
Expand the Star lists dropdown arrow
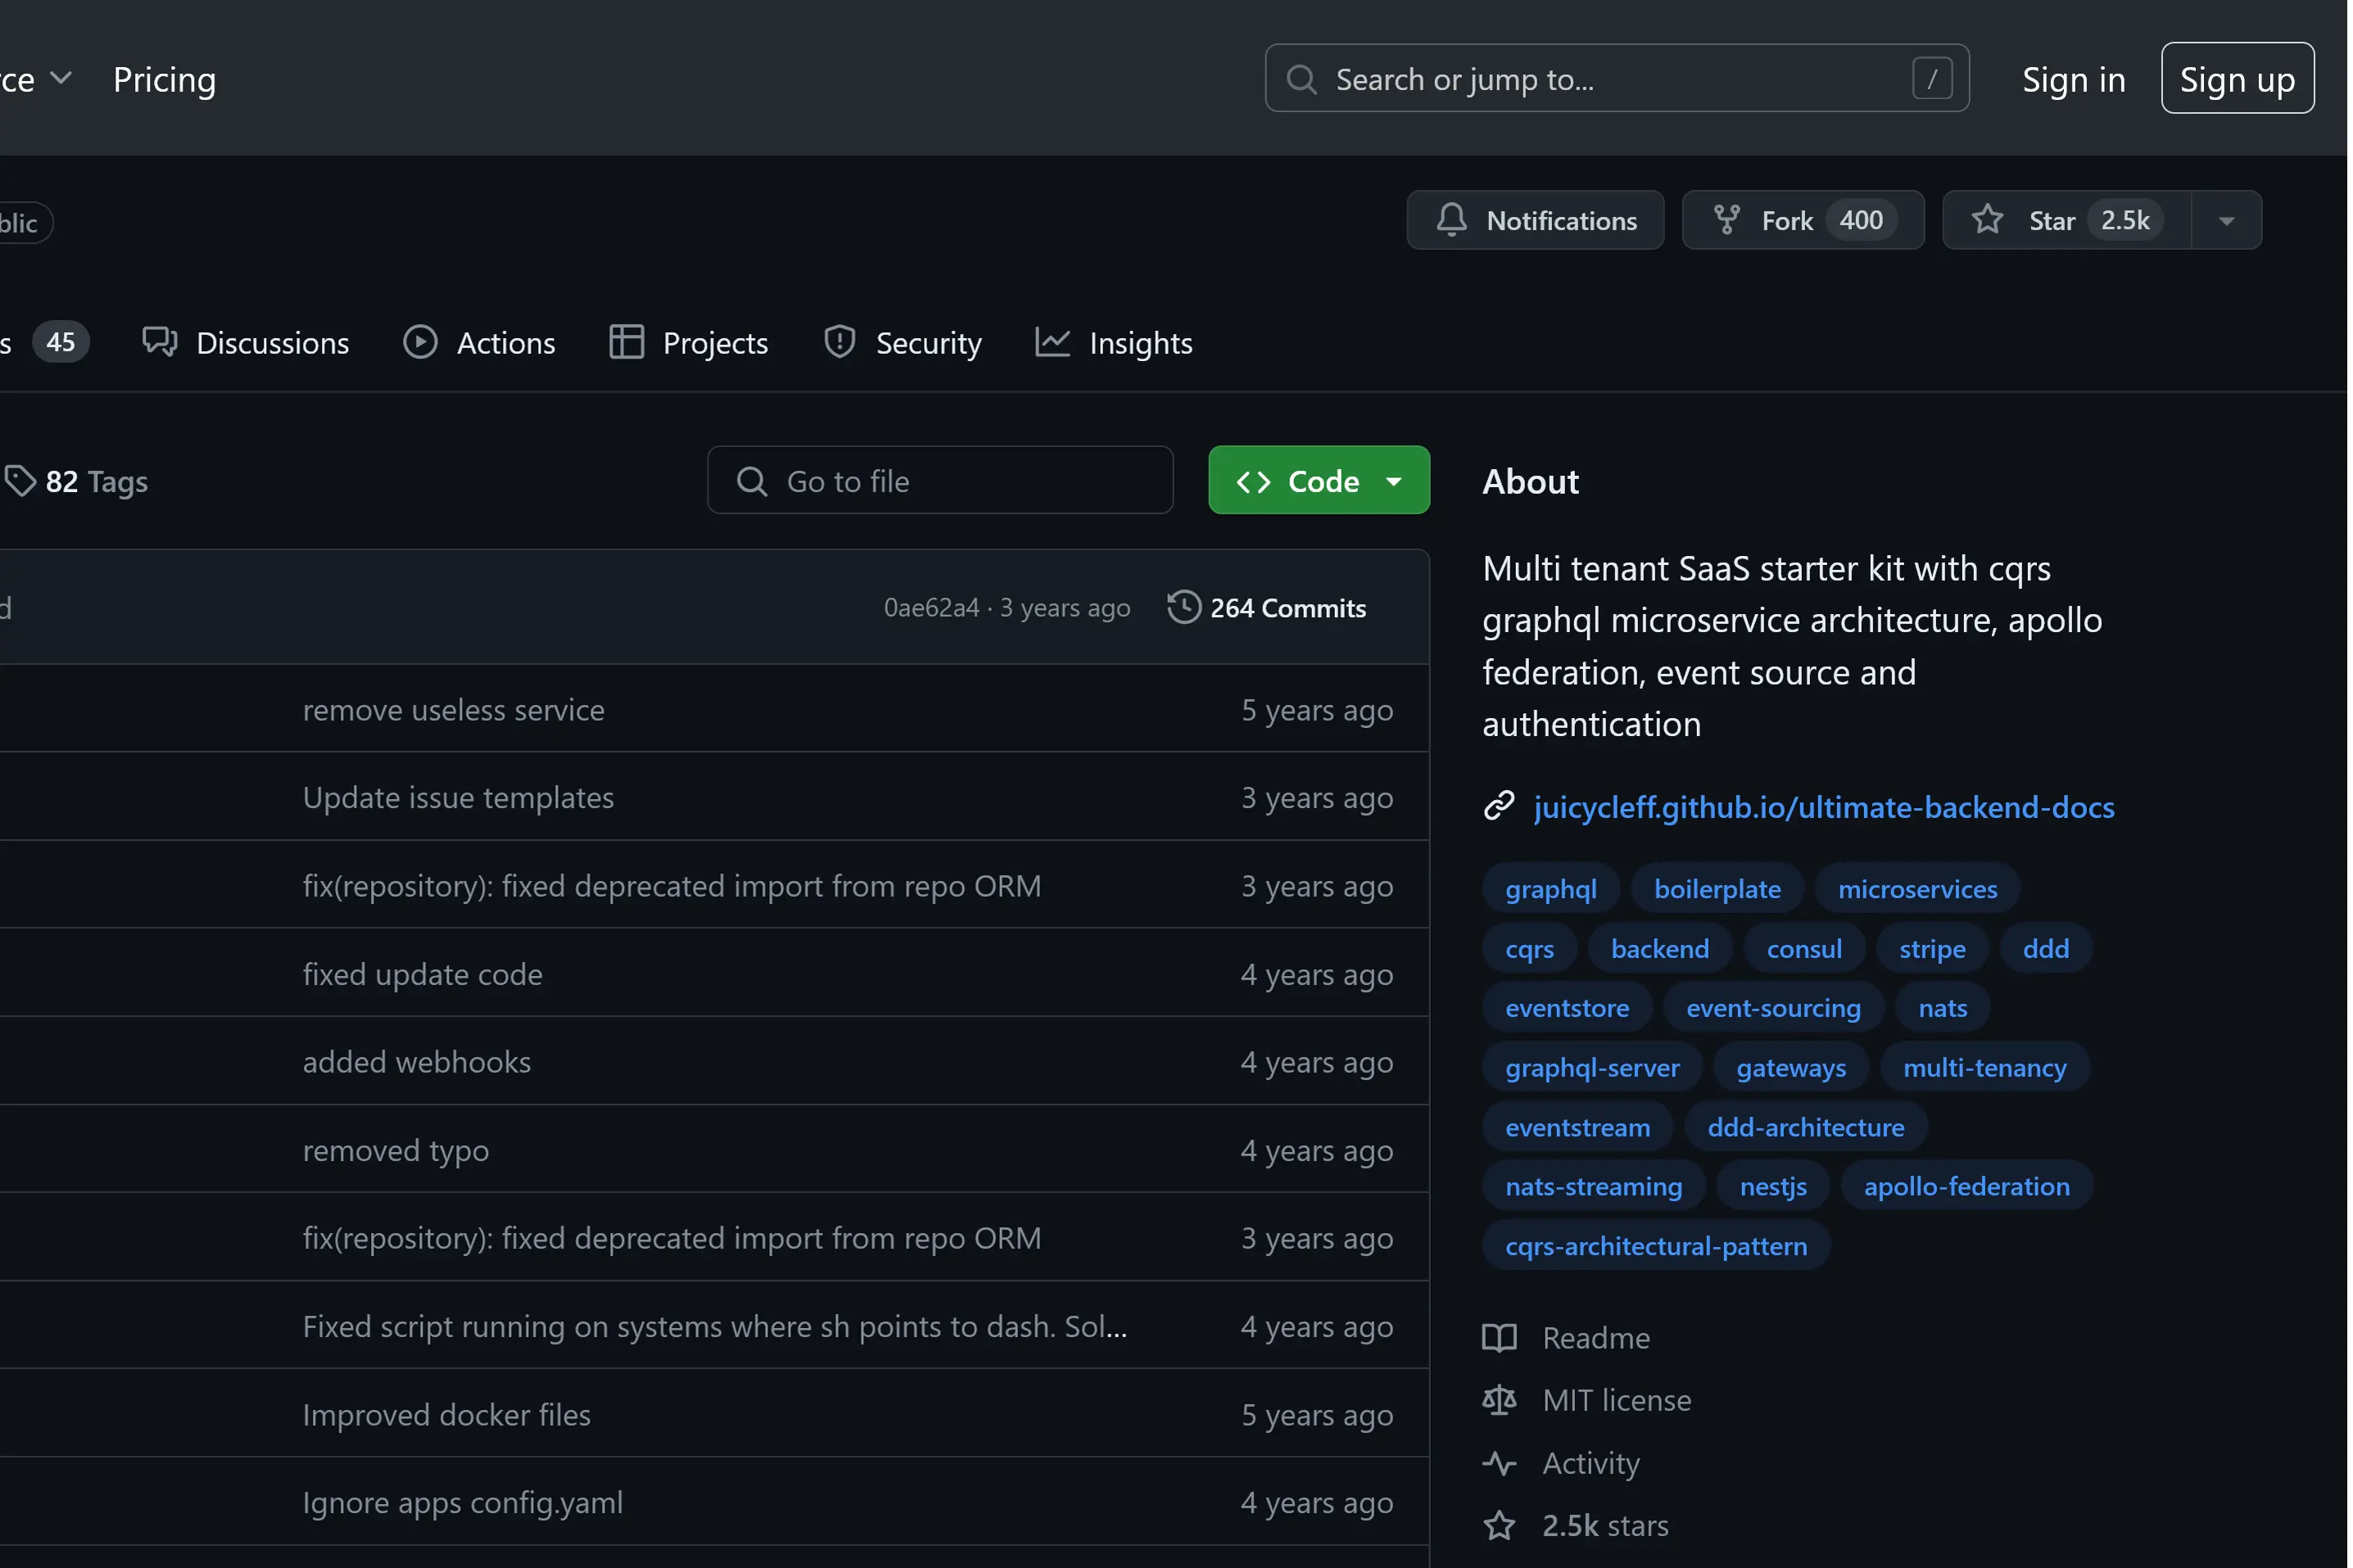pyautogui.click(x=2226, y=221)
